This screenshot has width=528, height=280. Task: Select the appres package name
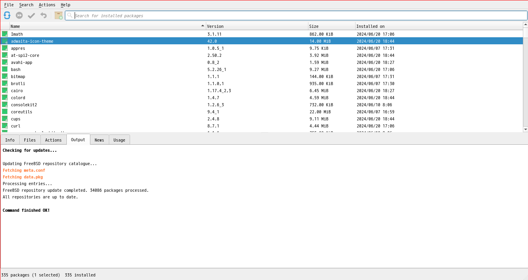pyautogui.click(x=18, y=48)
